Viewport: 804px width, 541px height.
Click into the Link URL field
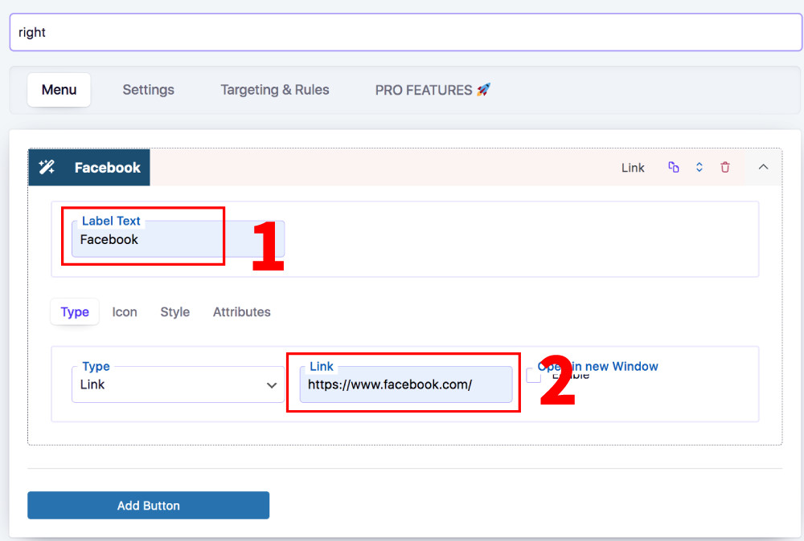click(x=405, y=384)
